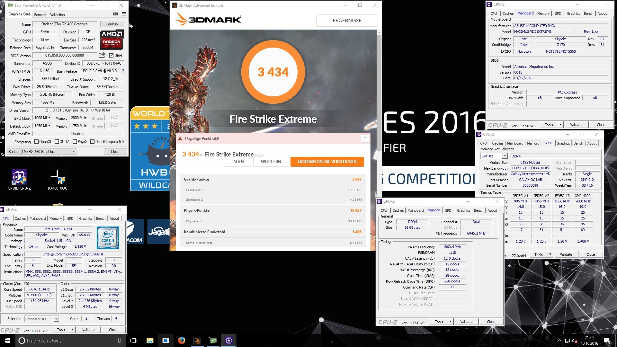Open the GPU-Z hamburger menu icon
Image resolution: width=617 pixels, height=347 pixels.
(x=124, y=14)
